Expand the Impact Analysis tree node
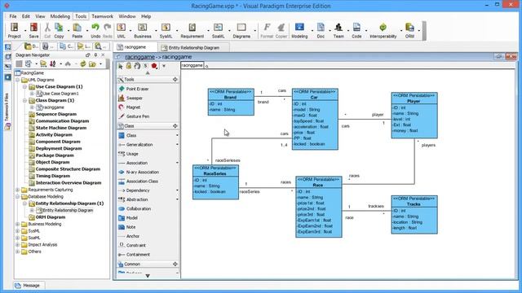The image size is (522, 293). [18, 244]
